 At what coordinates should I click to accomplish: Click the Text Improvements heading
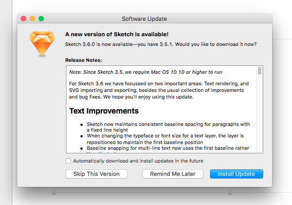(104, 111)
